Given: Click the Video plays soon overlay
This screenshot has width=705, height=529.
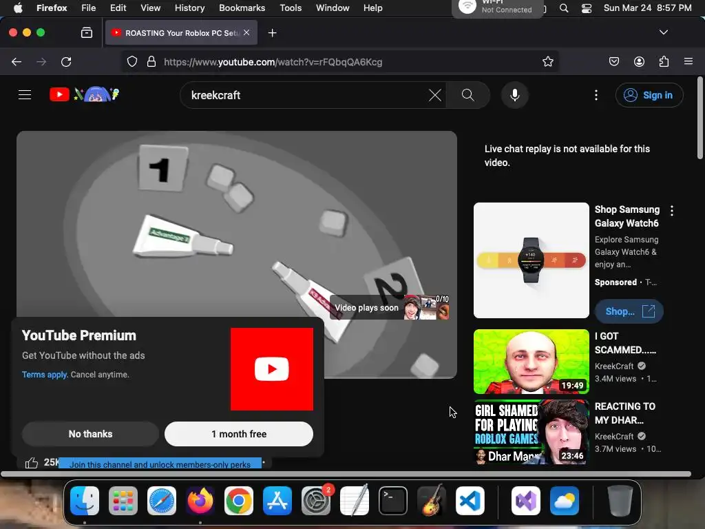Looking at the screenshot, I should (x=390, y=308).
